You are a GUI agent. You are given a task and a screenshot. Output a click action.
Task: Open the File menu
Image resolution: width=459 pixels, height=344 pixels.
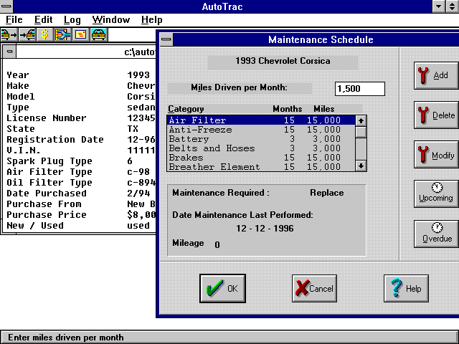(14, 19)
